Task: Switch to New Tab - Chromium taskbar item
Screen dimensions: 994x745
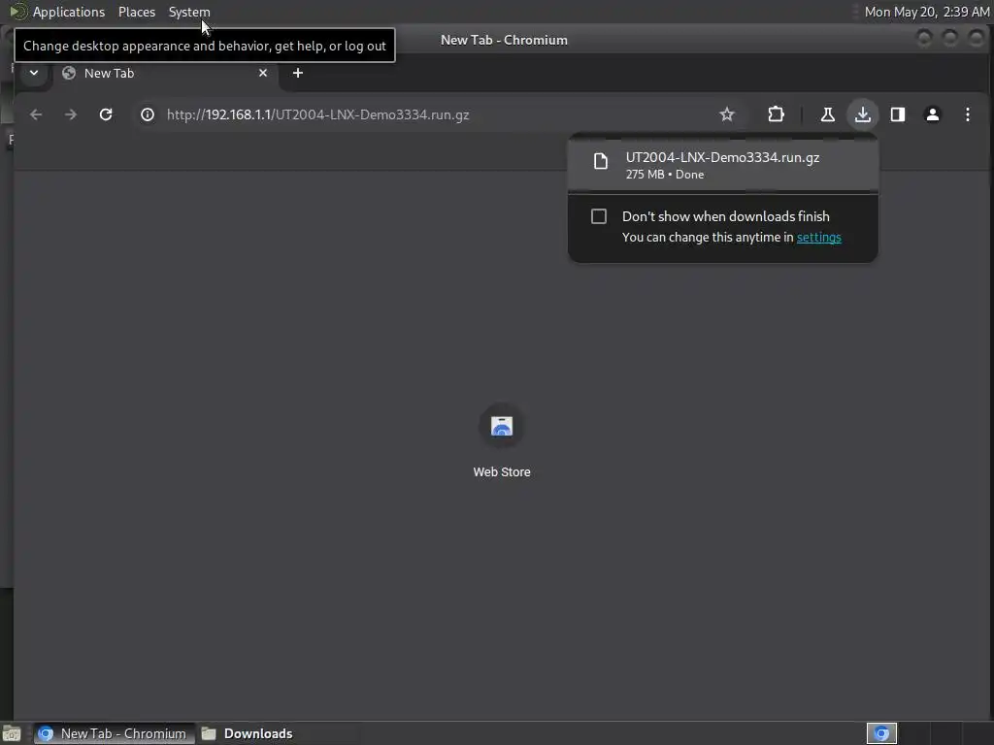Action: 114,733
